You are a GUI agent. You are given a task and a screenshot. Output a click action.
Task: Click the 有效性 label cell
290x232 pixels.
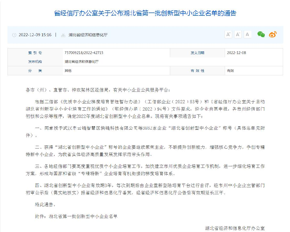click(197, 71)
